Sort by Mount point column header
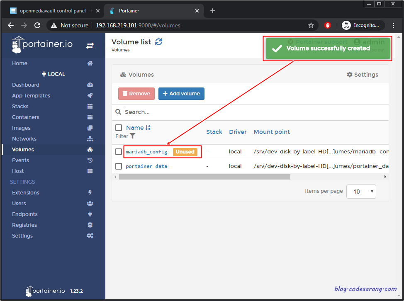 272,132
